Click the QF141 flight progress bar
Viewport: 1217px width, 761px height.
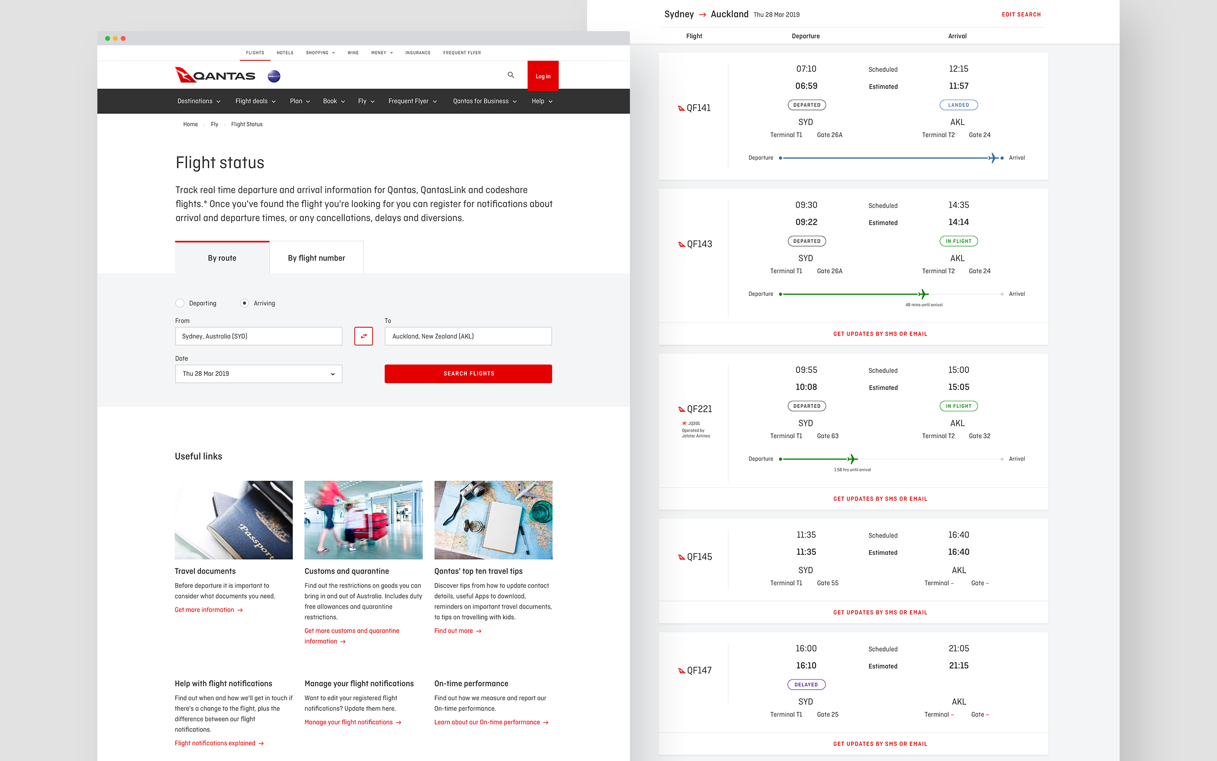pos(892,158)
